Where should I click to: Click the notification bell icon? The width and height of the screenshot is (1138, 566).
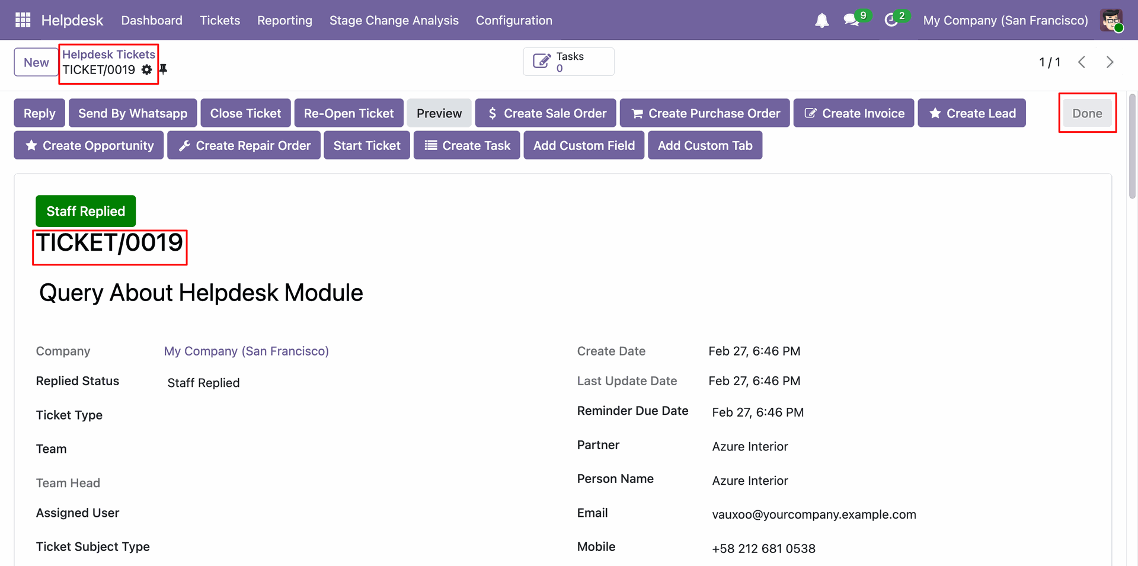click(821, 21)
